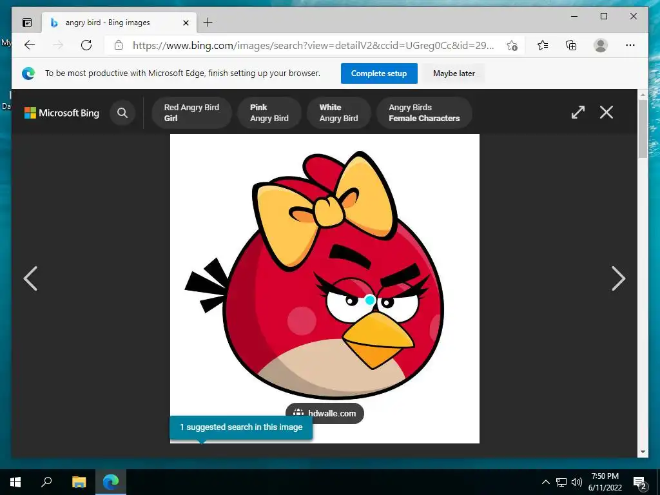This screenshot has height=495, width=660.
Task: Open a new tab
Action: (208, 23)
